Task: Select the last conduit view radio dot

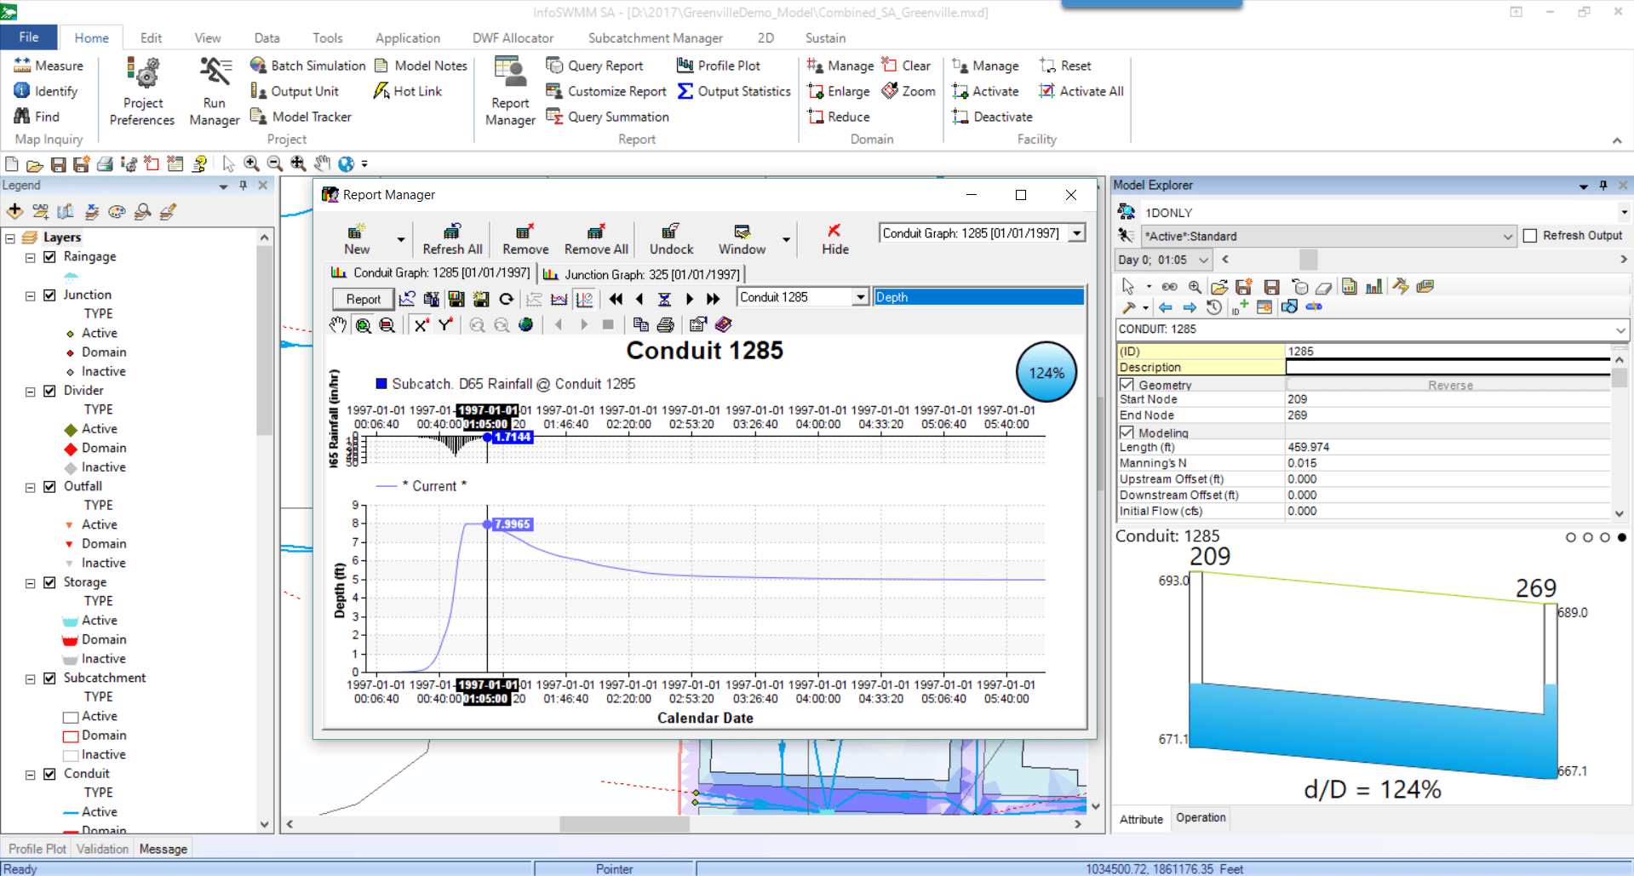Action: [x=1622, y=537]
